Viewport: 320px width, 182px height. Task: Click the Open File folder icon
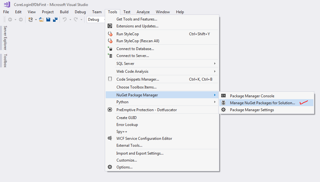[x=41, y=20]
